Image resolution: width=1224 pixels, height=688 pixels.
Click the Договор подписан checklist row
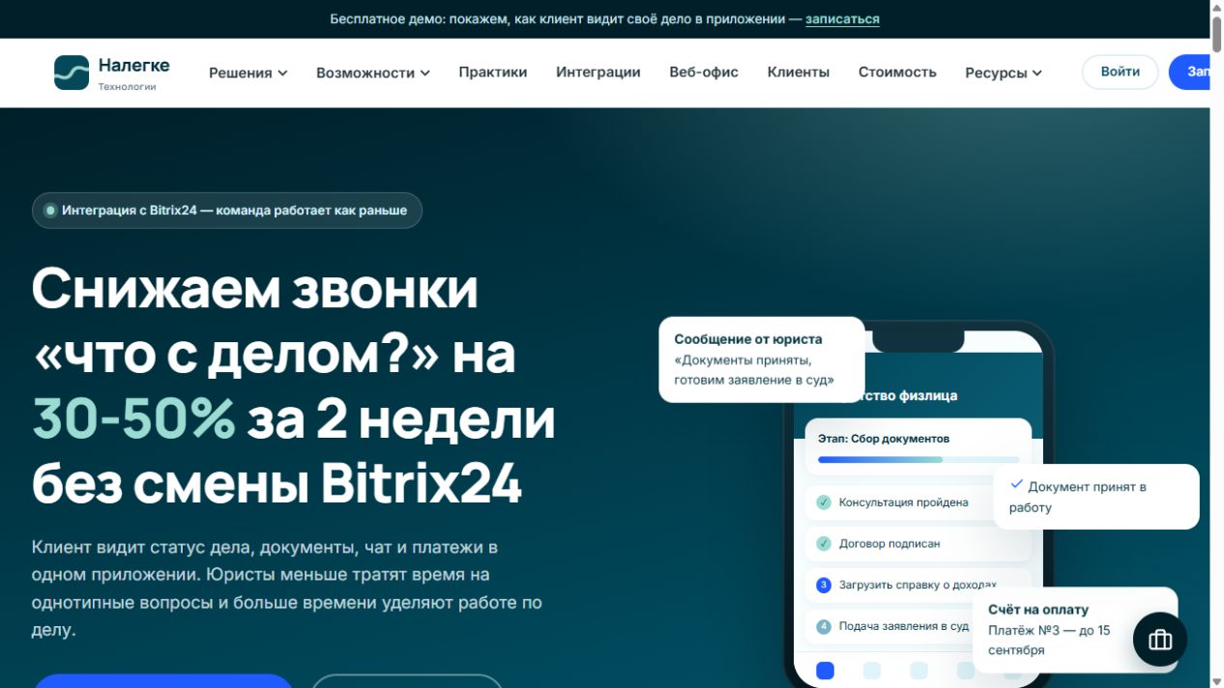tap(918, 544)
